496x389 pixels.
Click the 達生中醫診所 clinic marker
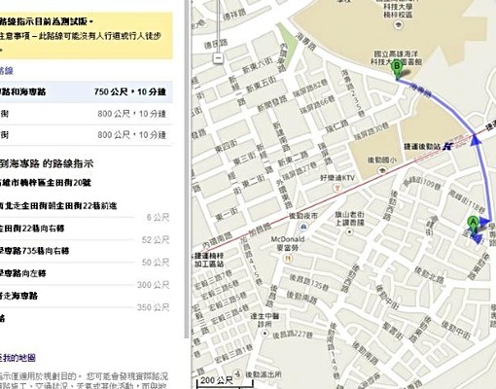point(265,333)
